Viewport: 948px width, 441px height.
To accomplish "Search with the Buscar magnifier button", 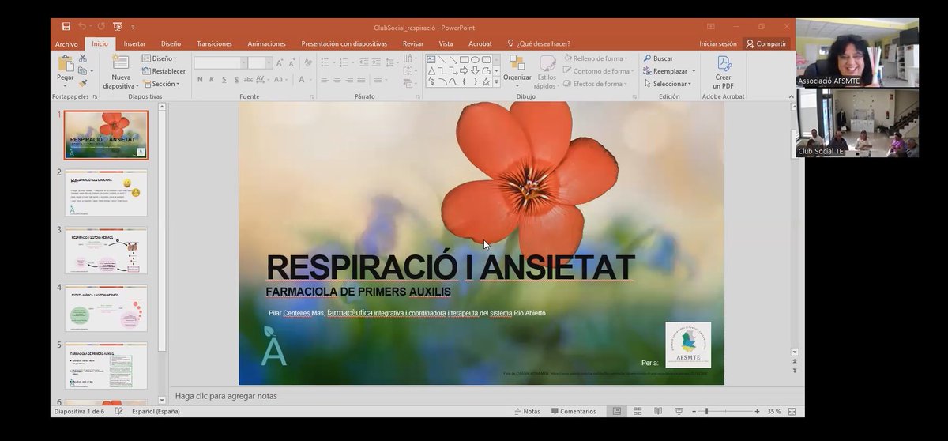I will coord(658,58).
